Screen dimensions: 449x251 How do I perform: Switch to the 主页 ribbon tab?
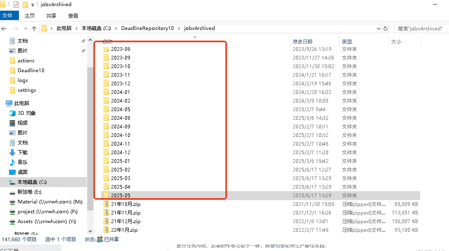click(30, 16)
